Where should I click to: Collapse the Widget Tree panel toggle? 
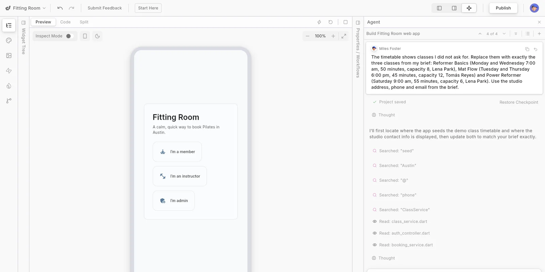click(24, 23)
